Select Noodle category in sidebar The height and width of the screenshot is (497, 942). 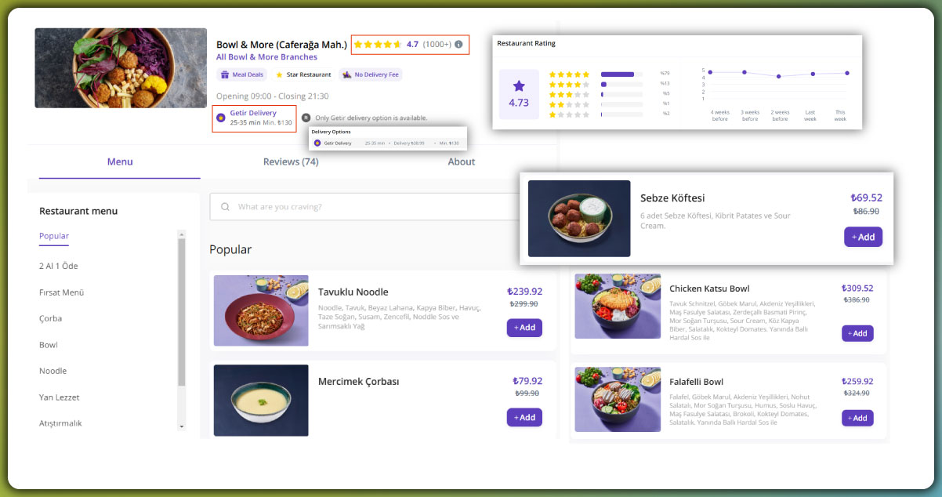53,371
